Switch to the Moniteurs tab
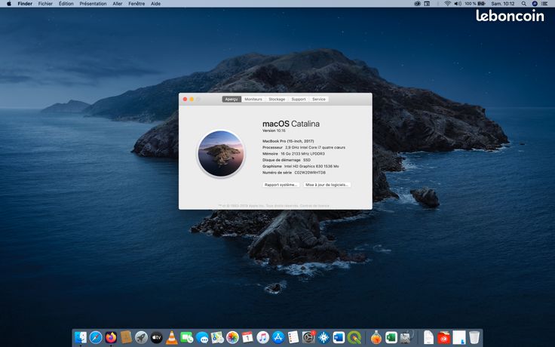This screenshot has height=347, width=555. (253, 99)
